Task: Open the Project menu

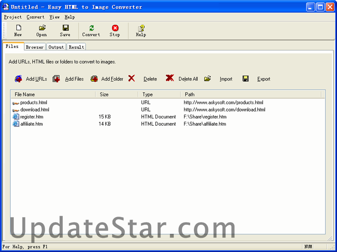Action: tap(13, 17)
